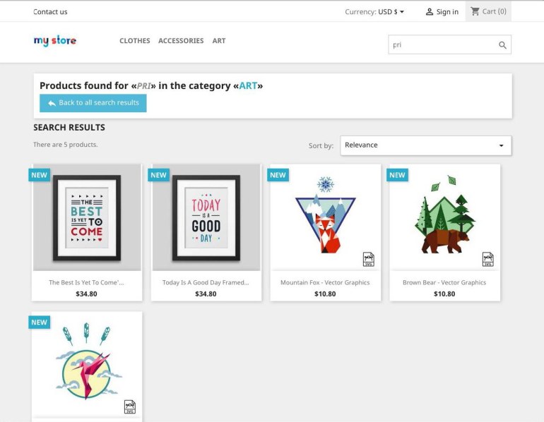Click NEW badge on Brown Bear
The height and width of the screenshot is (422, 544).
397,175
